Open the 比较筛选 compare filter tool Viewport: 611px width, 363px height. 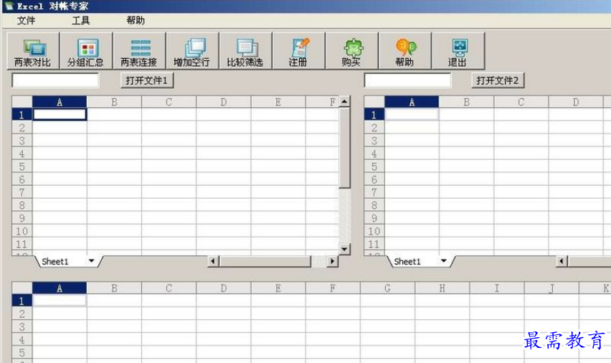245,52
